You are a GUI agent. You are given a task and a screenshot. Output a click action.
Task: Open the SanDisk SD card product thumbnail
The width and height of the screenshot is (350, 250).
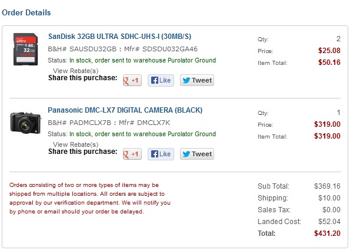click(25, 50)
